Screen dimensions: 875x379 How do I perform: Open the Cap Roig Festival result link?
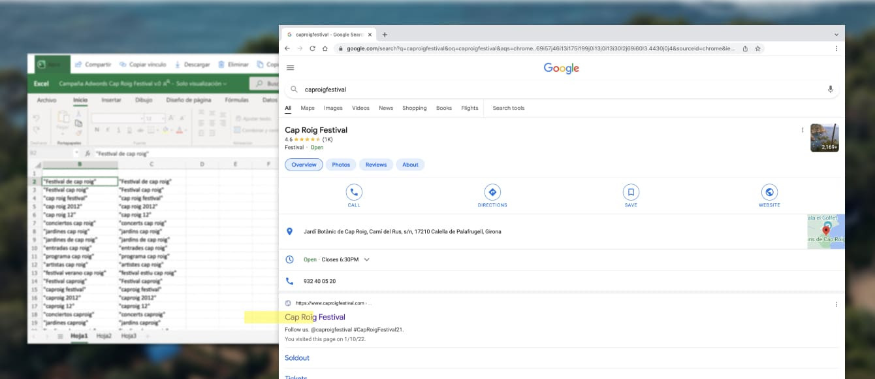click(x=315, y=318)
